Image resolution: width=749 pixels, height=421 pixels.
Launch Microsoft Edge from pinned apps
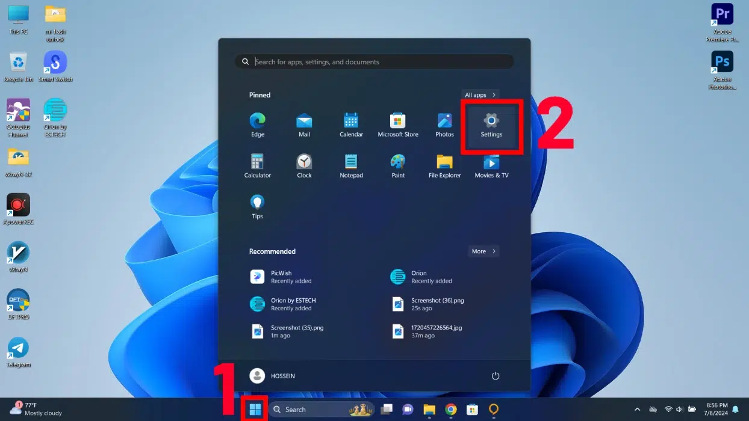point(258,125)
